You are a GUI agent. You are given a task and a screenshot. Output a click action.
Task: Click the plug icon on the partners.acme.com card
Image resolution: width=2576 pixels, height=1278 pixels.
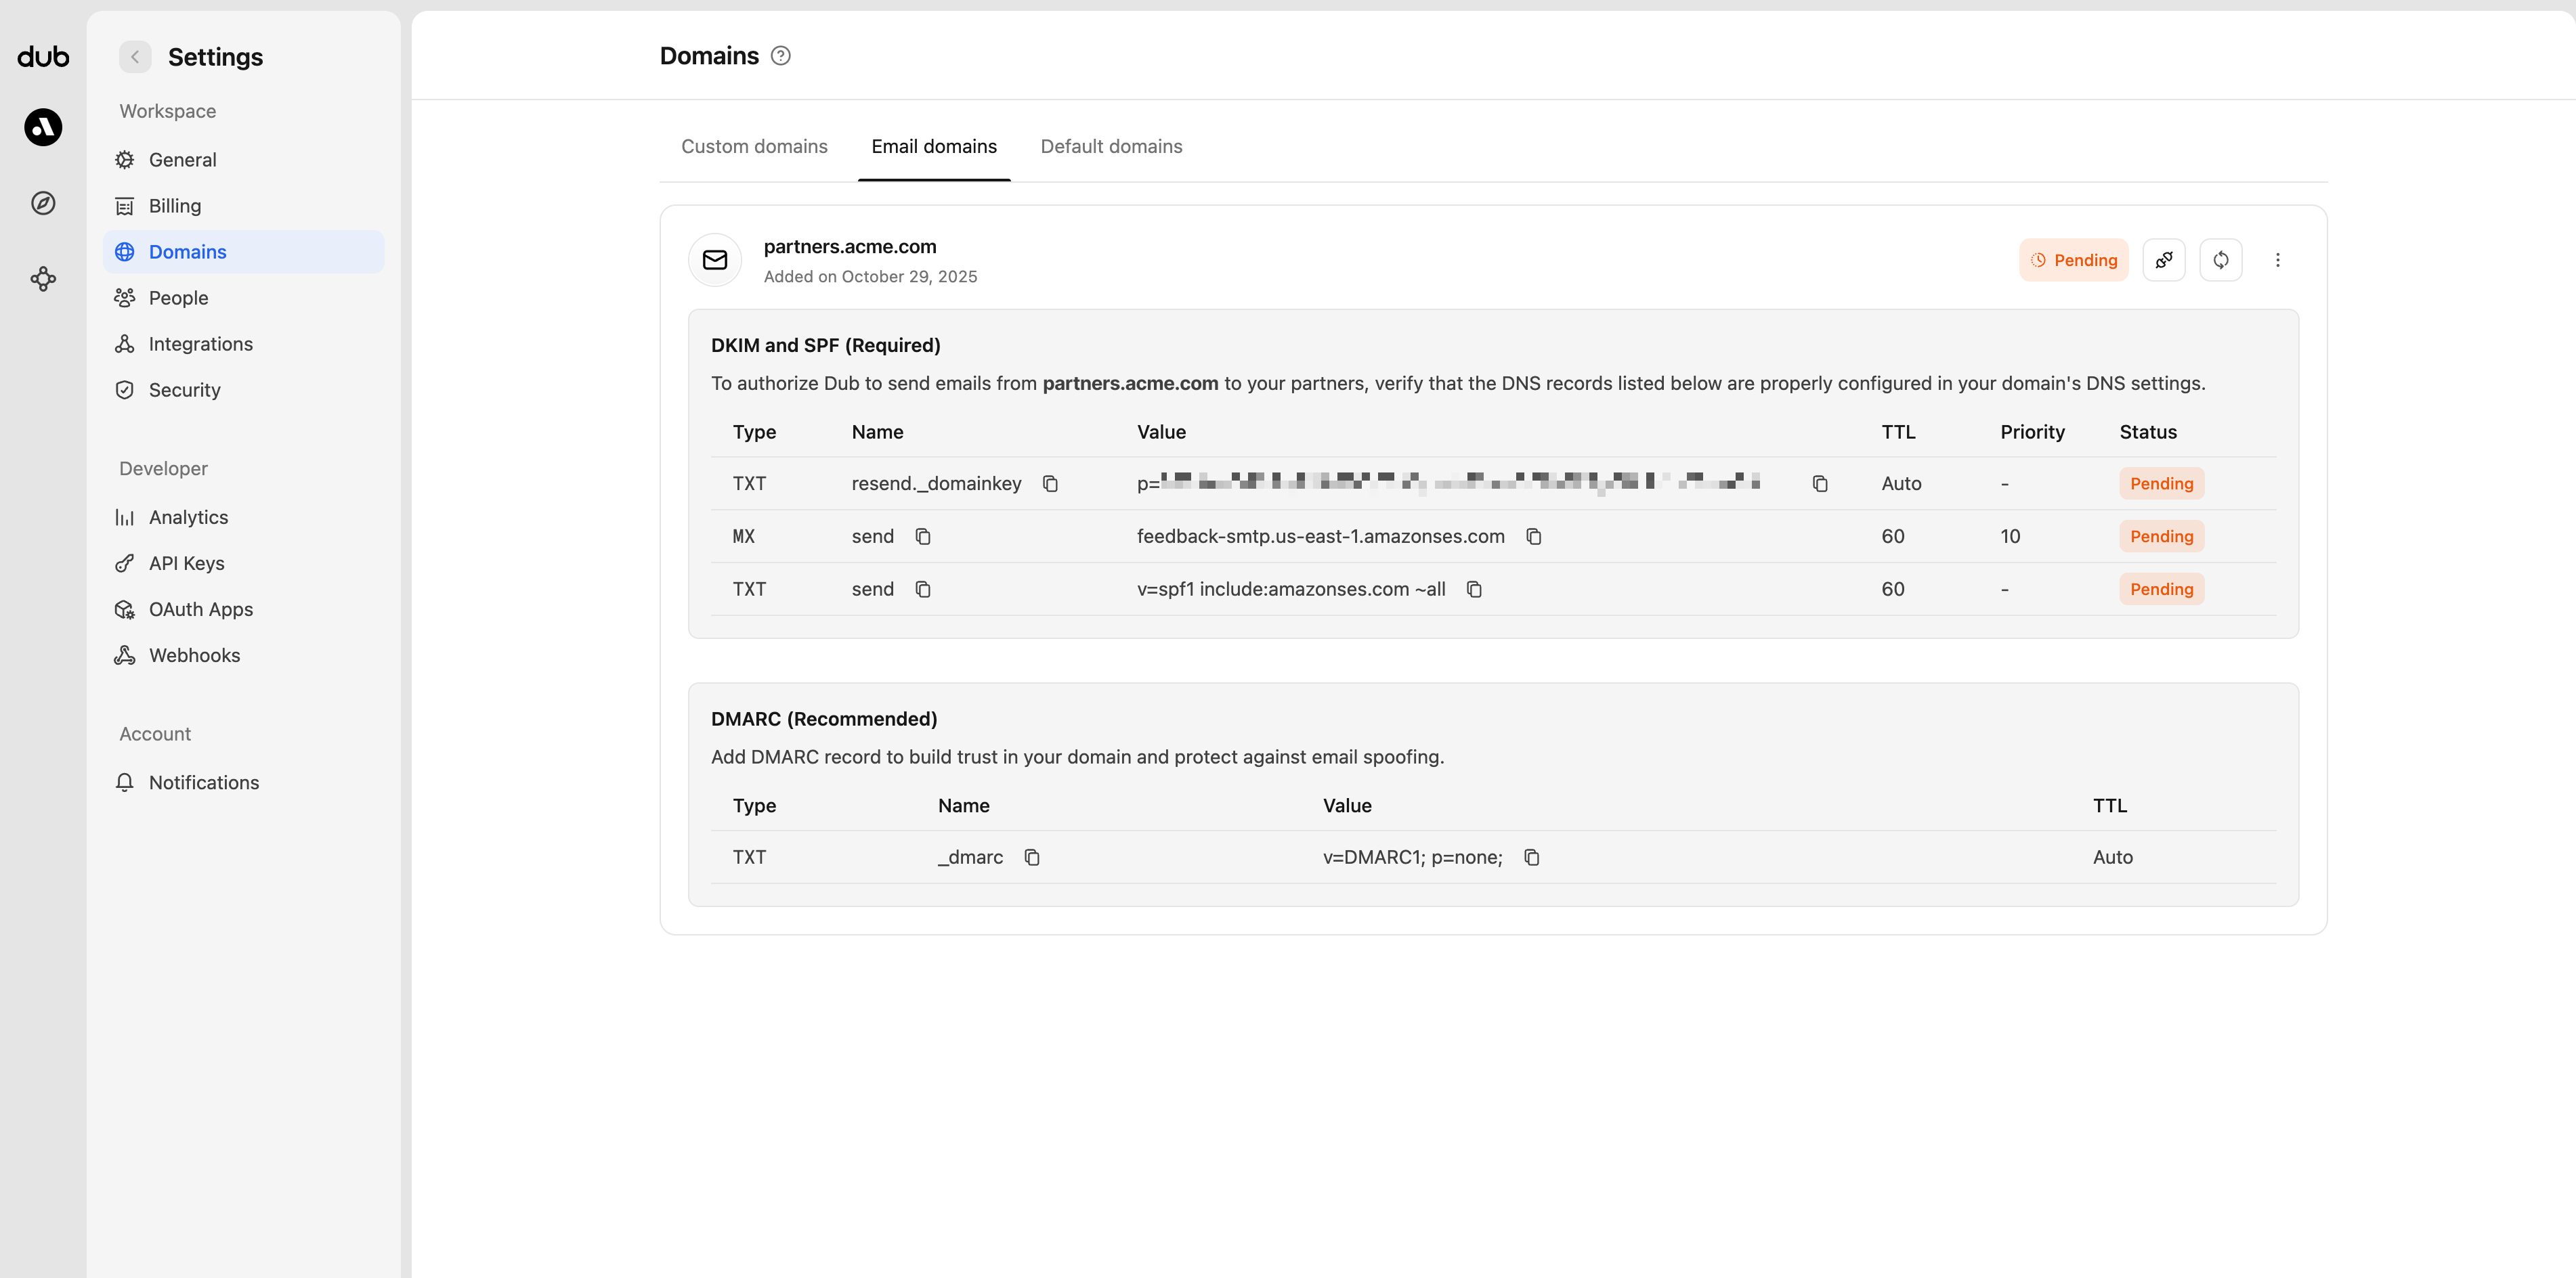2164,260
